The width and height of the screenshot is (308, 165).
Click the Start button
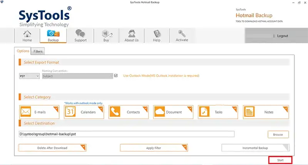tap(280, 160)
